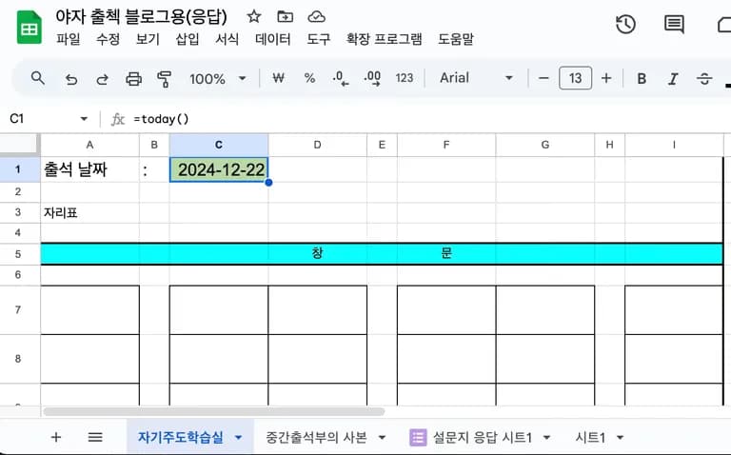Toggle bold formatting
The image size is (731, 455).
pyautogui.click(x=642, y=78)
